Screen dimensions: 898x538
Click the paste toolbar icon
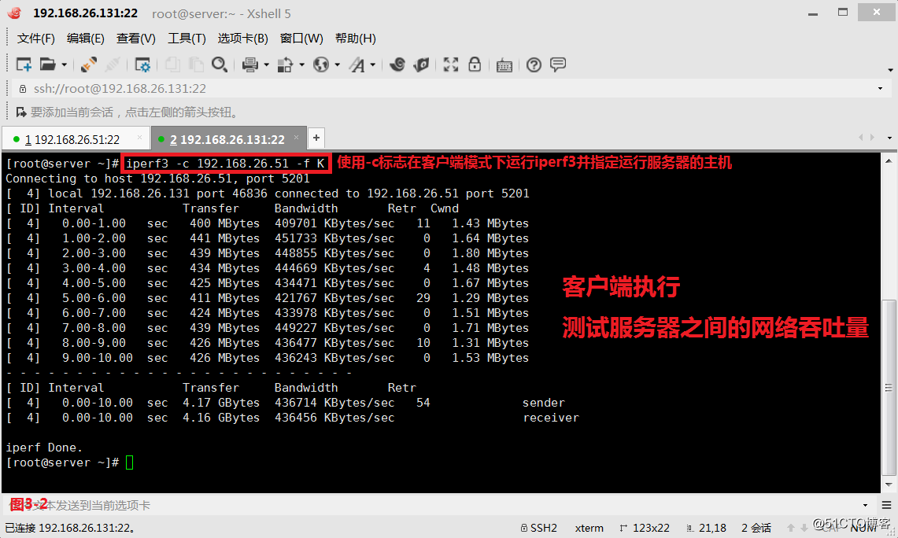tap(196, 64)
